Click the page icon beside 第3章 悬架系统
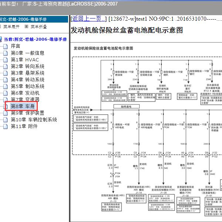The width and height of the screenshot is (222, 222). coord(6,73)
